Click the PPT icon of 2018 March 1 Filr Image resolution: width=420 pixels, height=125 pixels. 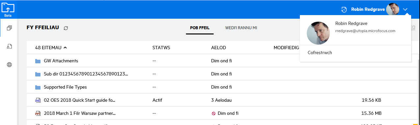[38, 114]
